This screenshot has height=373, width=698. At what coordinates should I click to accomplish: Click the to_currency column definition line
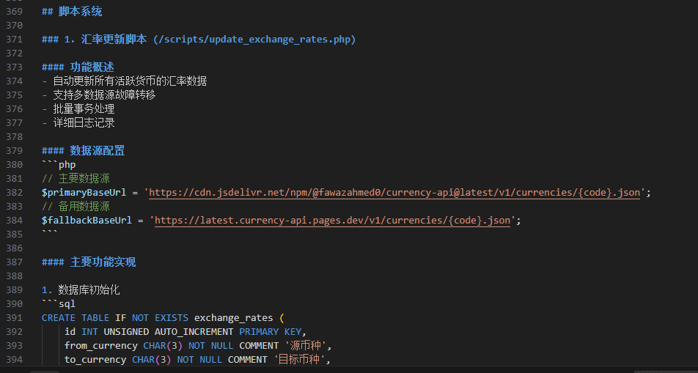[x=197, y=360]
